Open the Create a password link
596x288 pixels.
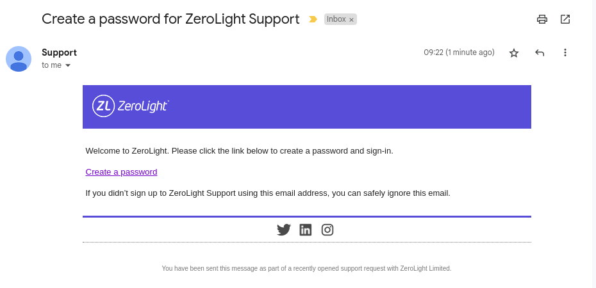point(121,172)
